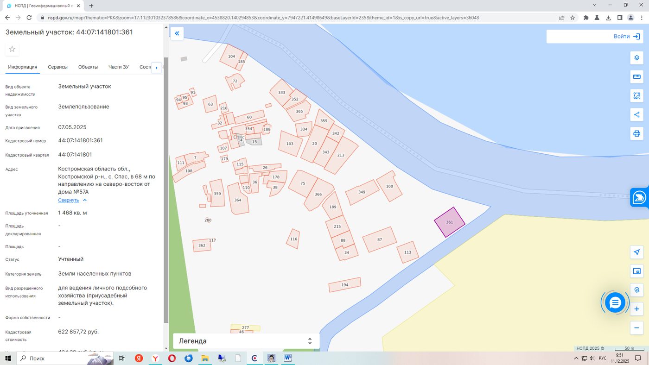
Task: Select the ruler measurement tool
Action: tap(637, 77)
